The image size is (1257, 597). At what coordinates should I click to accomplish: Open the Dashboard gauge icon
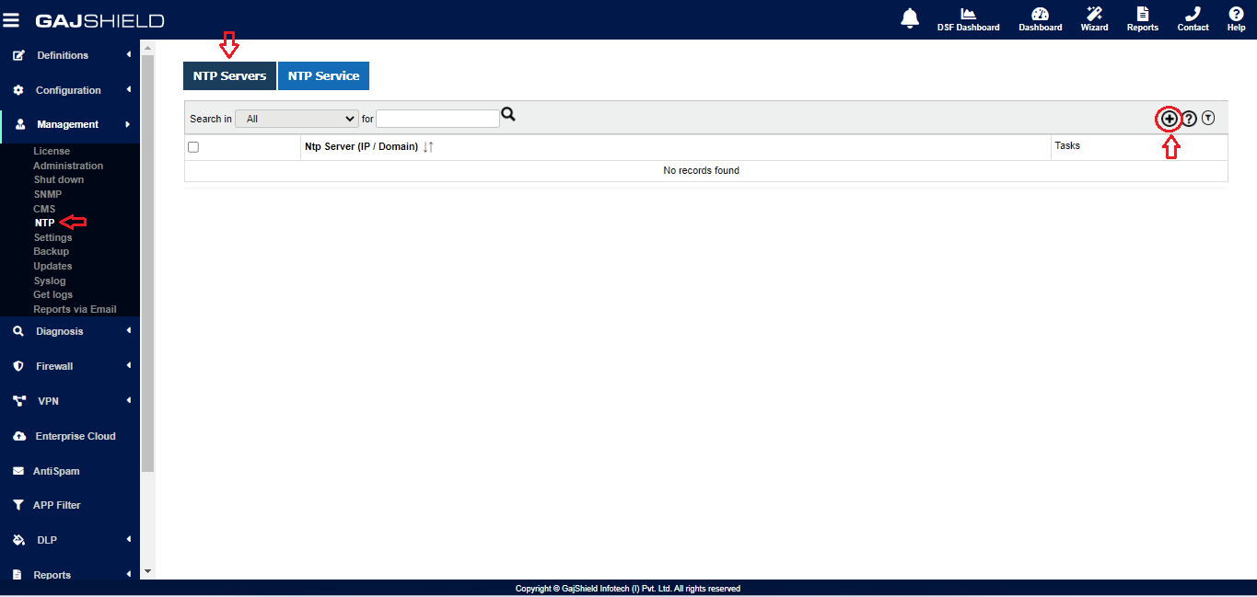tap(1040, 14)
